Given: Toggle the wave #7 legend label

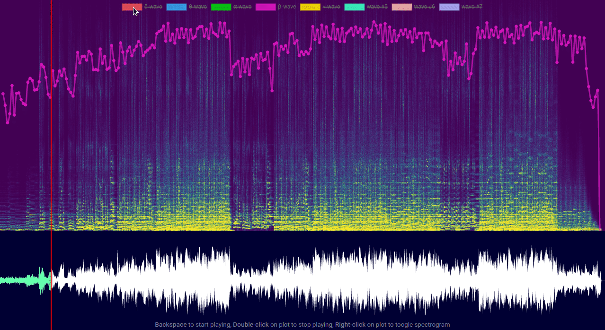Looking at the screenshot, I should coord(472,7).
